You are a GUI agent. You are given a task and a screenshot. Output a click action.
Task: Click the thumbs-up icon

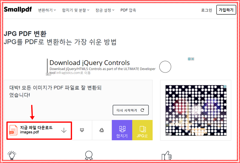166,155
